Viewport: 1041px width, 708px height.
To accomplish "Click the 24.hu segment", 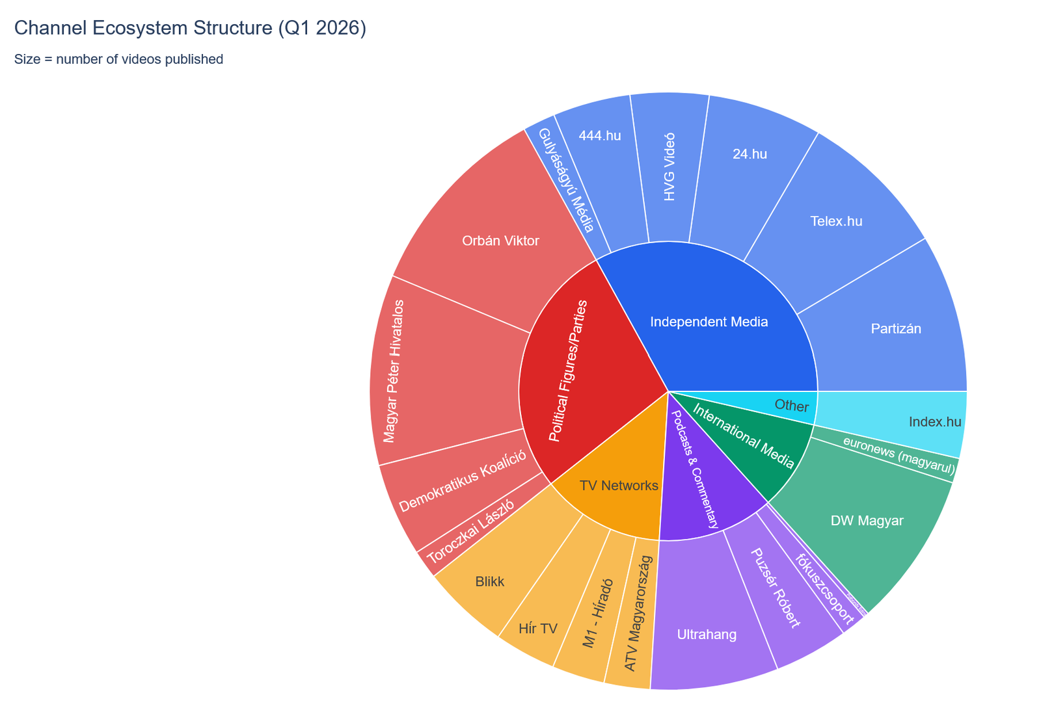I will click(x=749, y=155).
